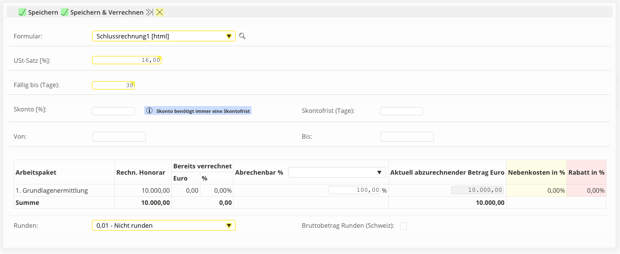Click the USt-Satz input field

coord(127,60)
